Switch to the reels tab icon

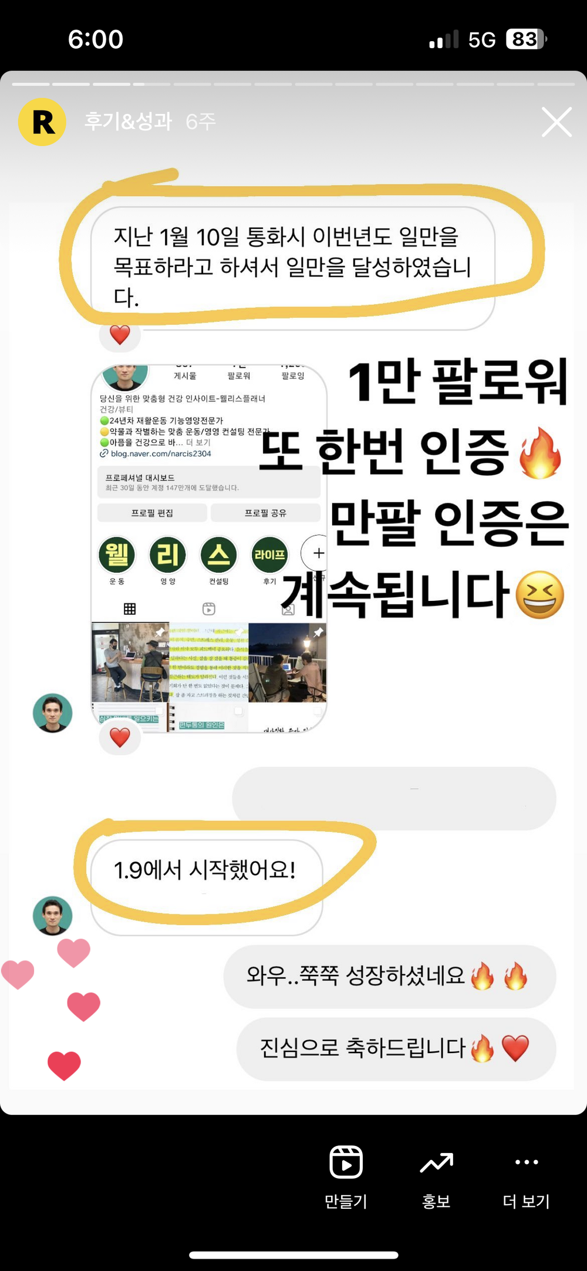[209, 608]
